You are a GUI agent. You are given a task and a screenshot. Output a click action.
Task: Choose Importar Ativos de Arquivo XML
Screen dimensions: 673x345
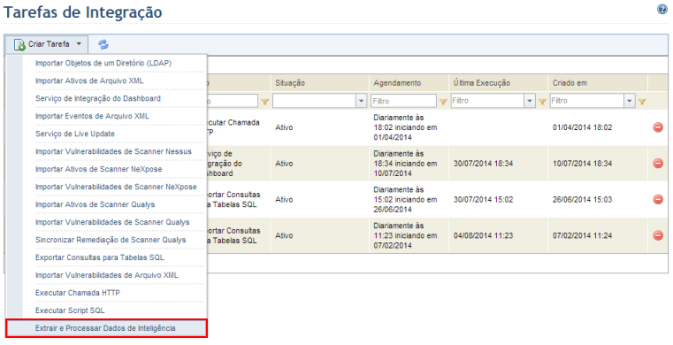(x=89, y=80)
